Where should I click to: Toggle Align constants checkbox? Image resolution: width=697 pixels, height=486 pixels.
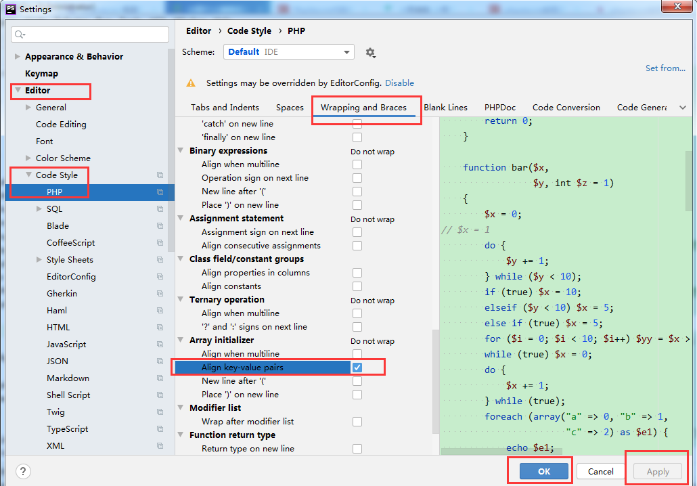tap(357, 286)
